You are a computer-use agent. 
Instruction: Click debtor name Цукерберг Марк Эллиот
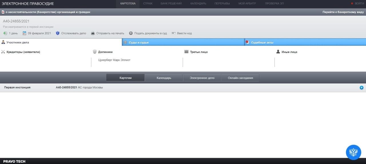point(114,60)
